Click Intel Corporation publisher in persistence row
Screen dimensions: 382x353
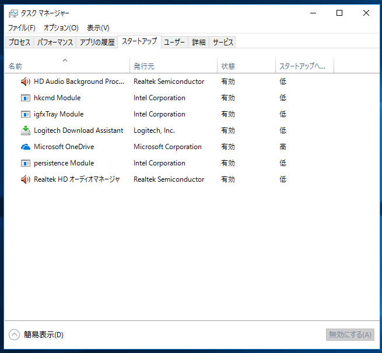pos(159,163)
